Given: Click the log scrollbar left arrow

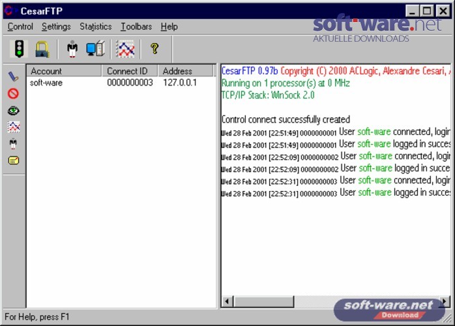Looking at the screenshot, I should coord(227,302).
